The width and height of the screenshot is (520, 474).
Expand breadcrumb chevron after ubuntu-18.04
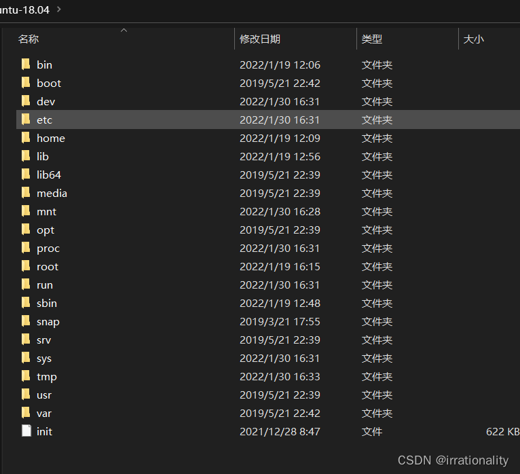click(x=58, y=10)
